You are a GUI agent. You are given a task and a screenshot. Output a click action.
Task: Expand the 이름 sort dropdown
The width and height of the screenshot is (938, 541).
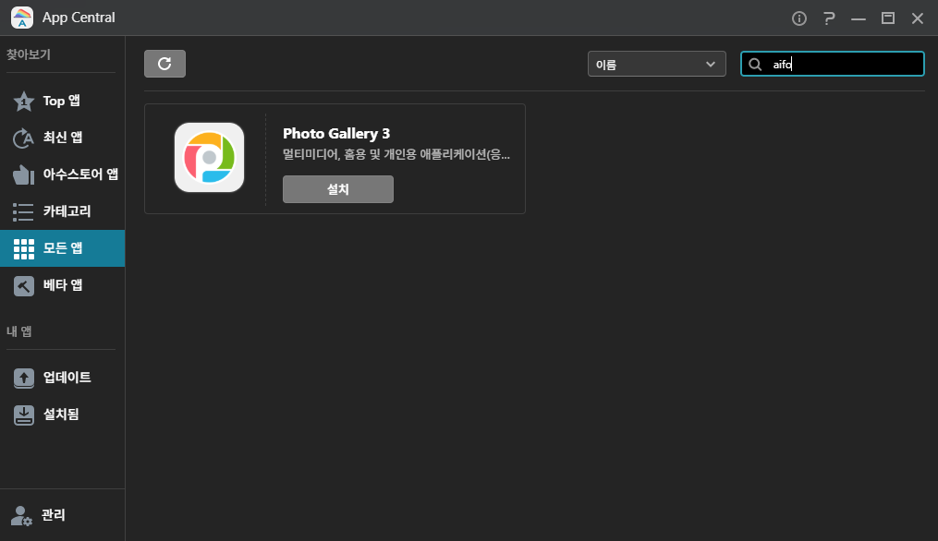point(656,64)
